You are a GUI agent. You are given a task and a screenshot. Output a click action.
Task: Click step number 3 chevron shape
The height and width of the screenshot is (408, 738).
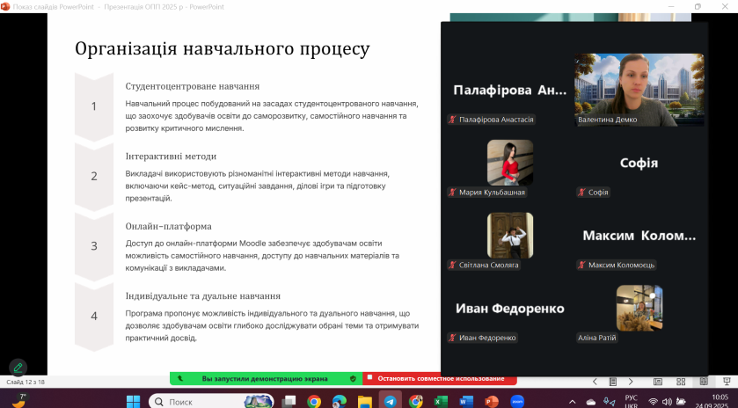pos(93,246)
